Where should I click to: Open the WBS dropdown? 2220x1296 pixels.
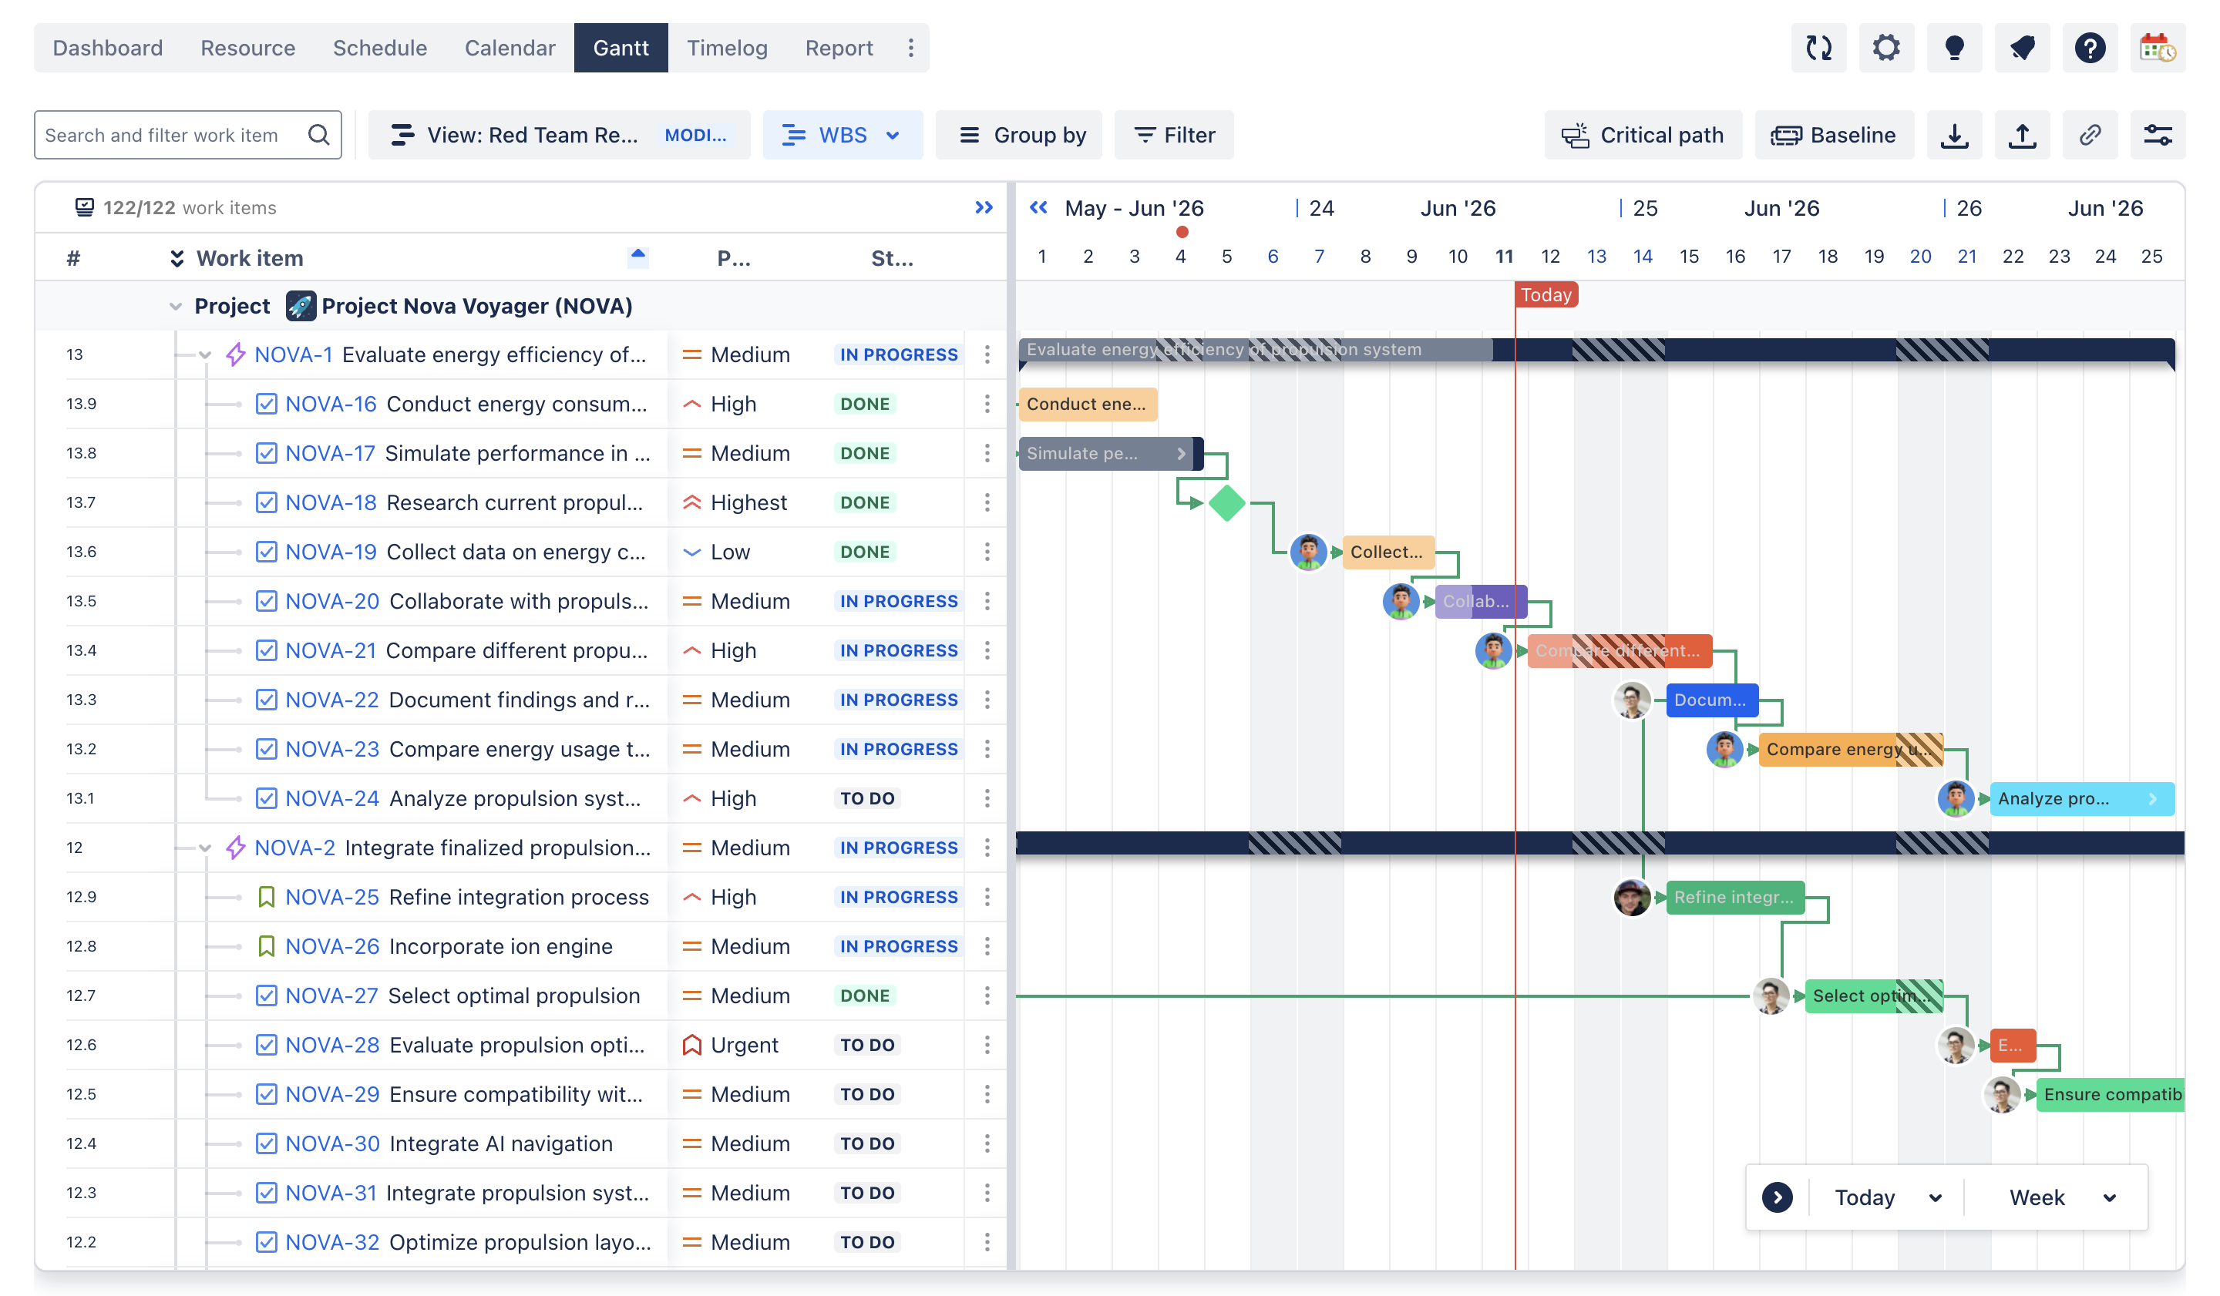843,135
